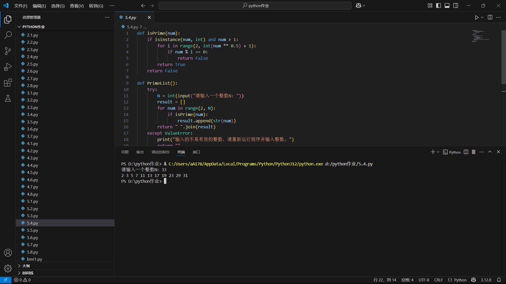Collapse the PYTHON作业 folder section

(33, 27)
